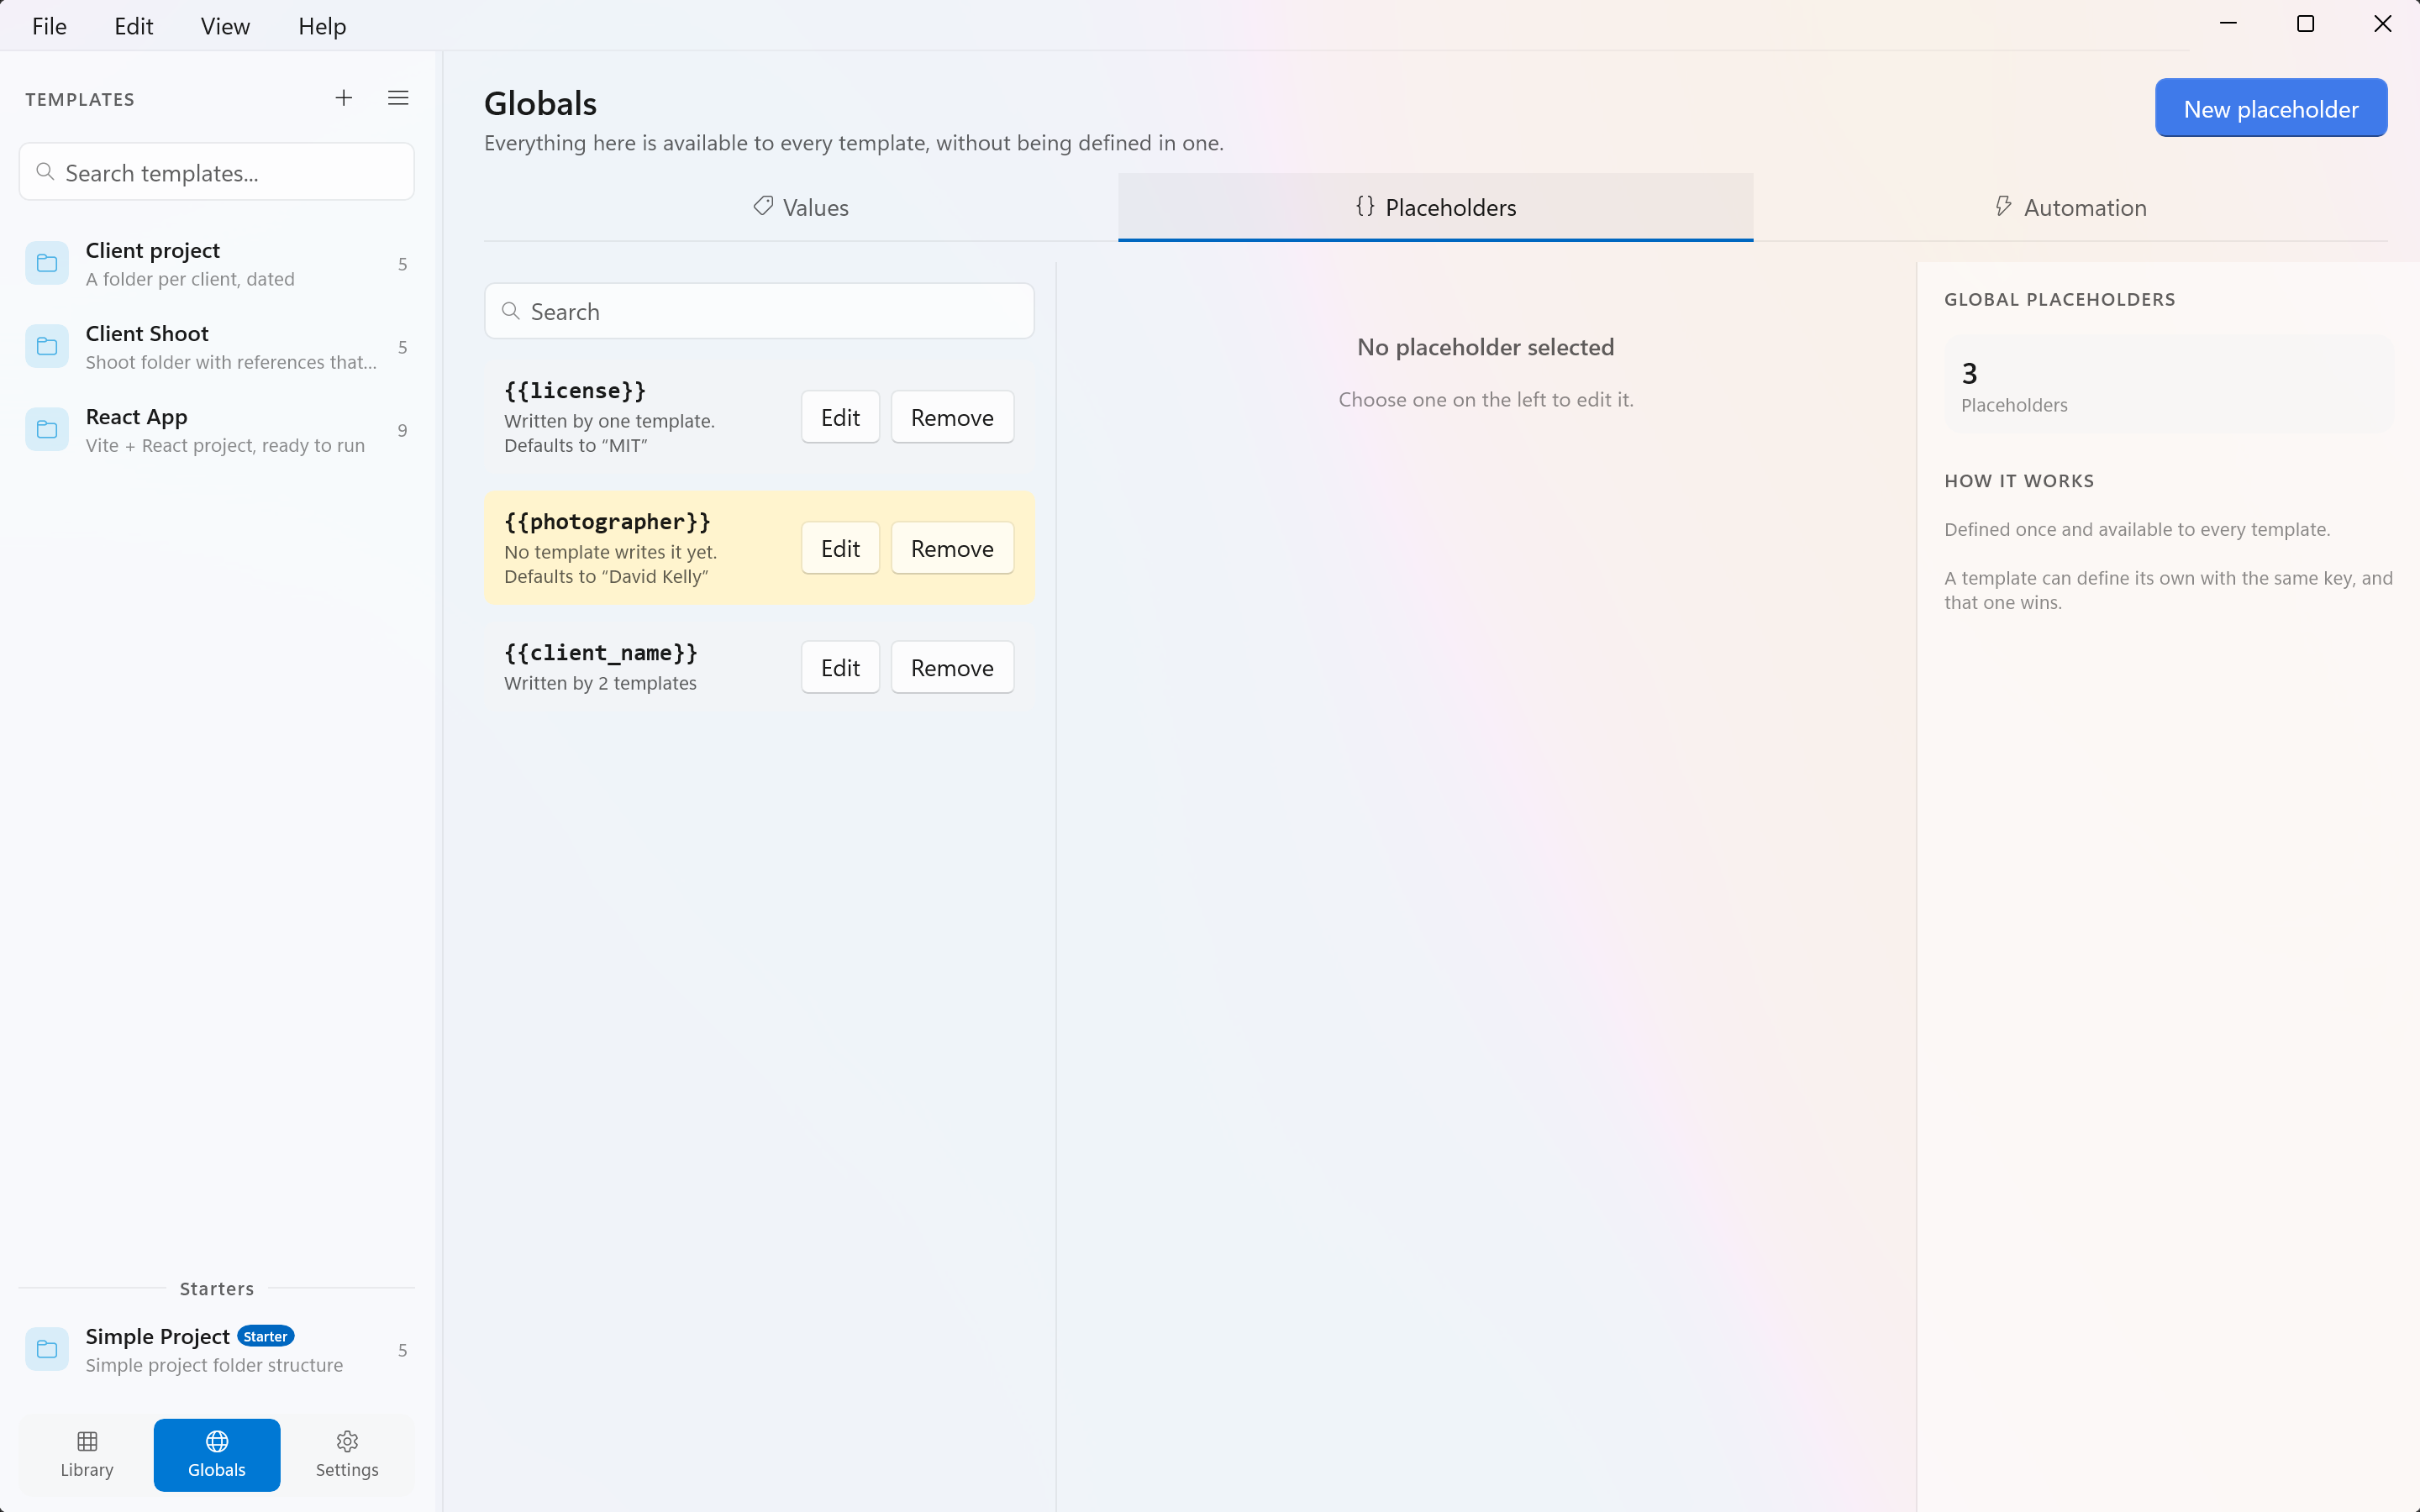The image size is (2420, 1512).
Task: Select the Client Shoot template title
Action: point(147,333)
